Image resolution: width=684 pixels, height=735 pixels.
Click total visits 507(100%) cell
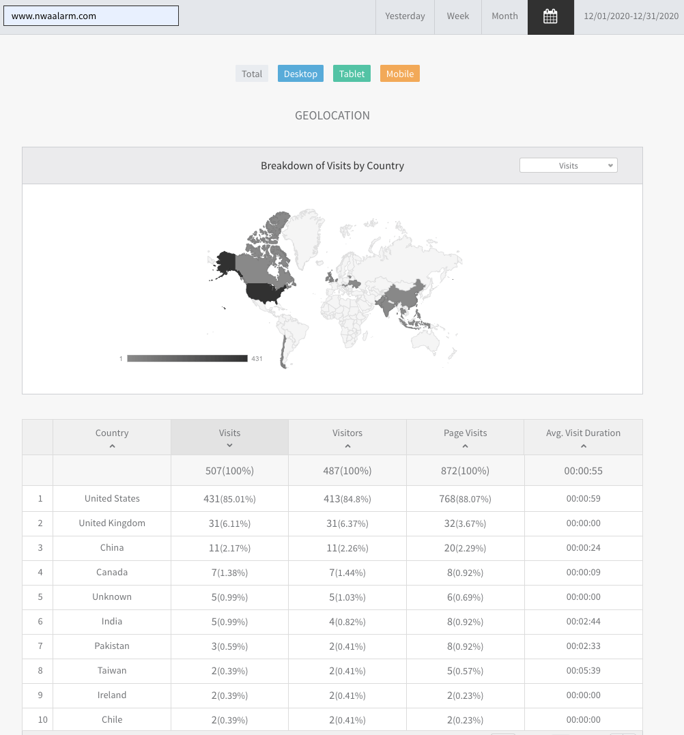click(230, 471)
